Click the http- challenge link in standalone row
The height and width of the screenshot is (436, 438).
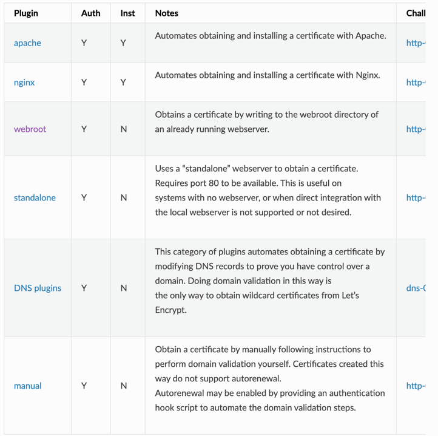[x=416, y=198]
